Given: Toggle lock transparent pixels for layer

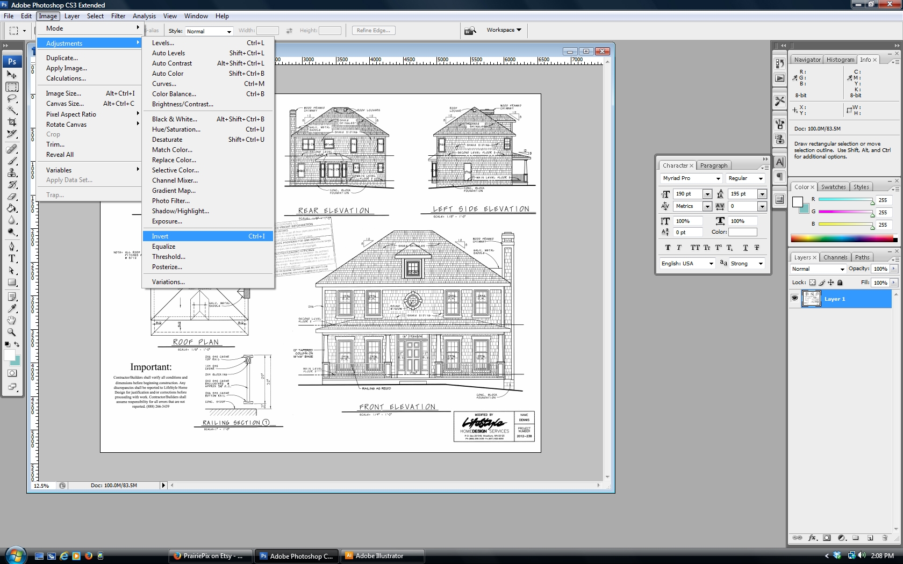Looking at the screenshot, I should [813, 283].
